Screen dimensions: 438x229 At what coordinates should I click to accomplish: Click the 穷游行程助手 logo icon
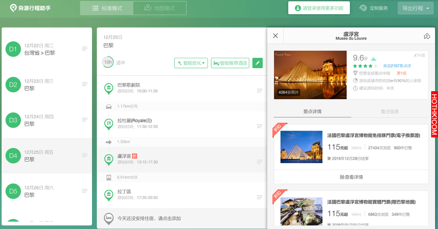[x=13, y=8]
